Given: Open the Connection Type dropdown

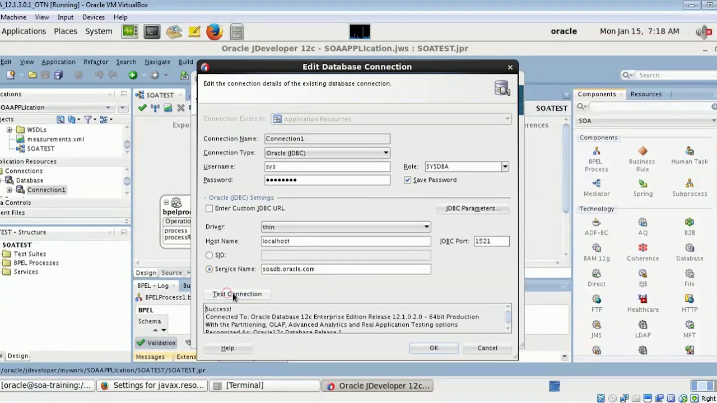Looking at the screenshot, I should [327, 153].
